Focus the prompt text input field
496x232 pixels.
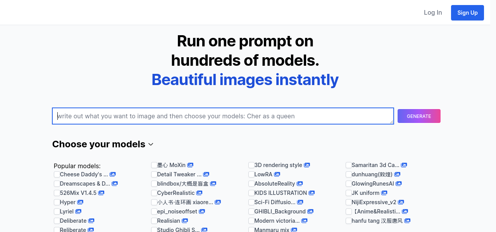coord(223,116)
